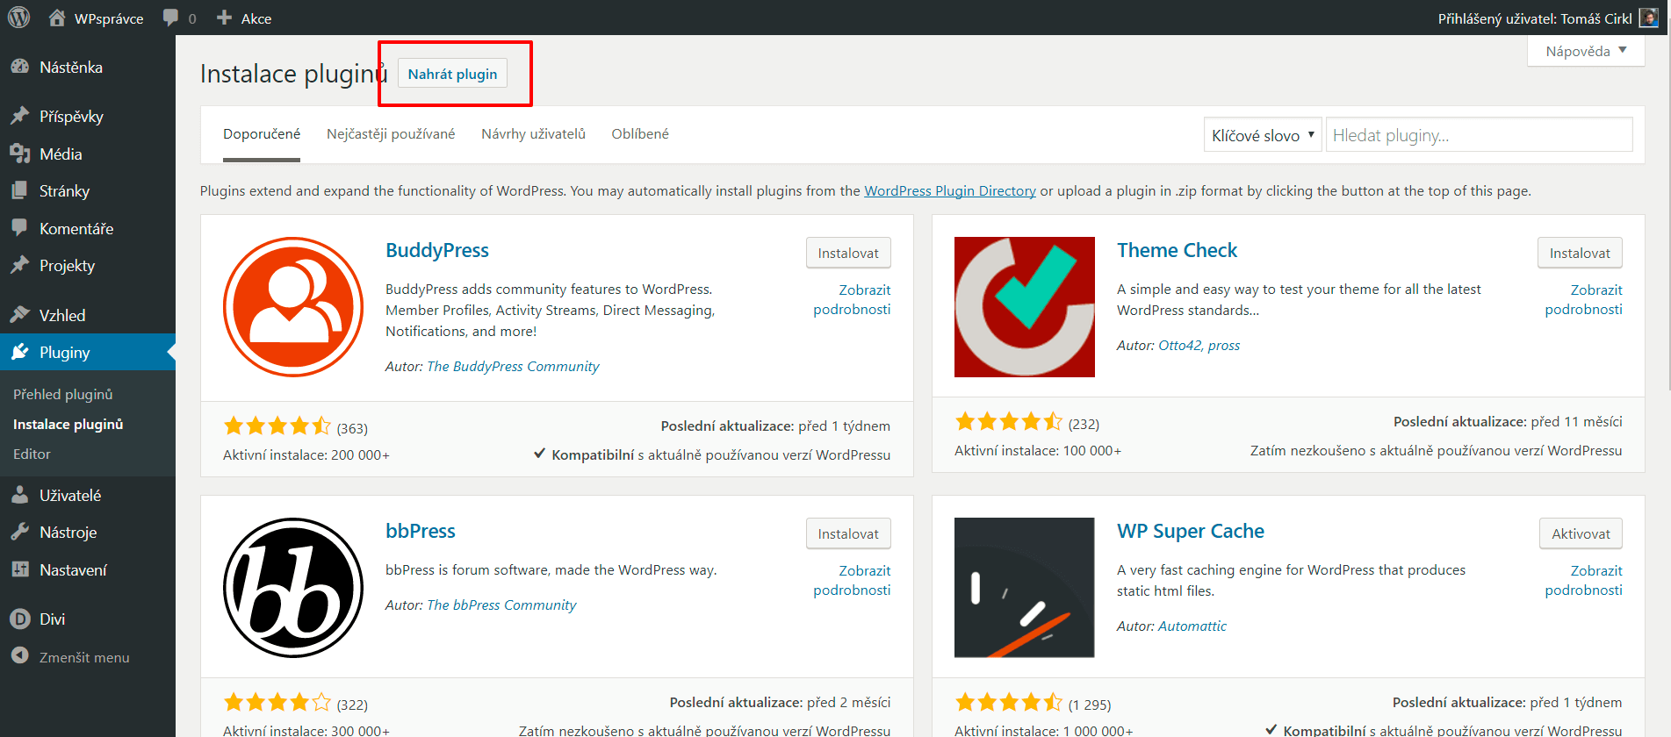Click the WPsprávce site name
Screen dimensions: 1671x737
[x=109, y=18]
